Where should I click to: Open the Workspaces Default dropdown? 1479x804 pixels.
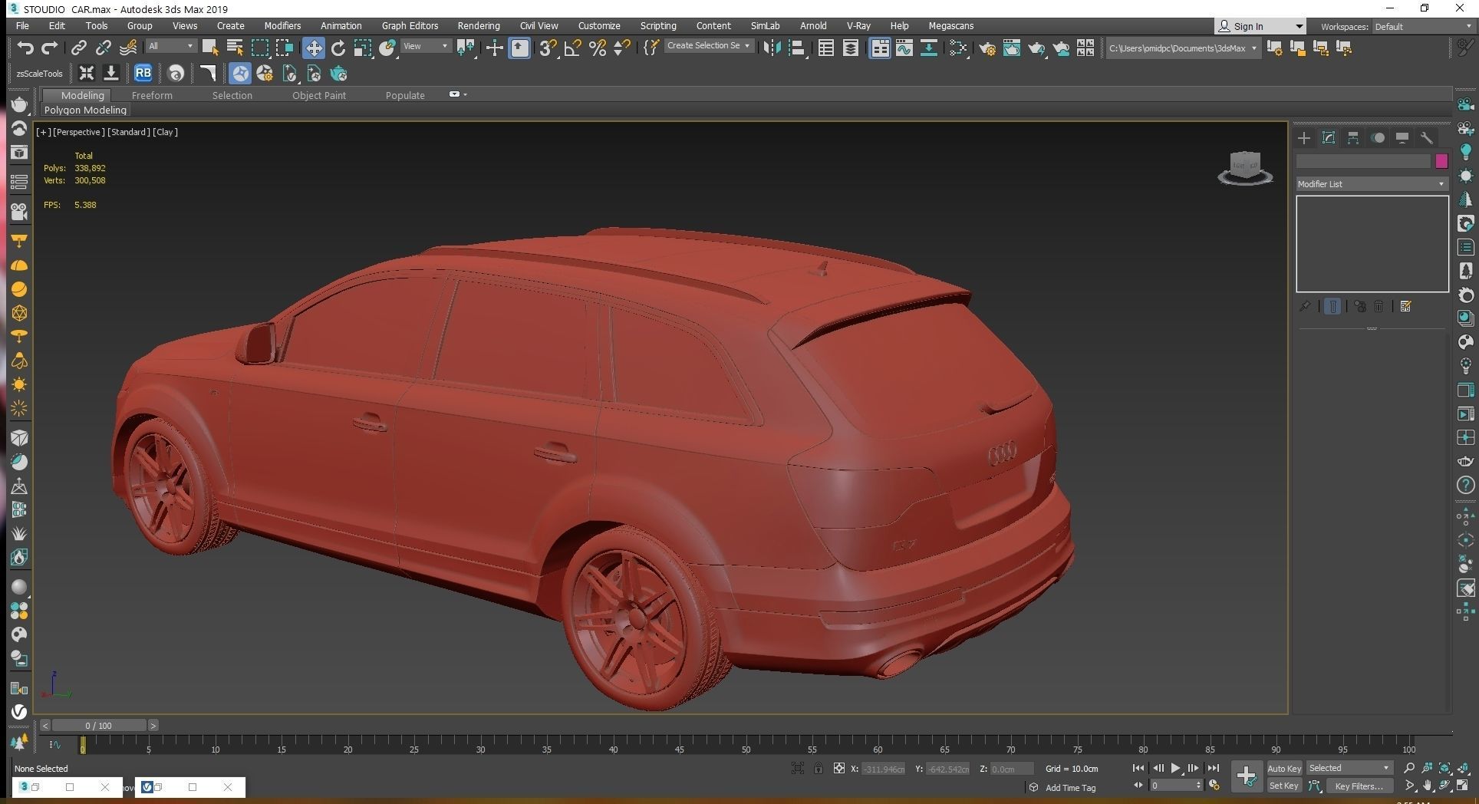click(1423, 26)
